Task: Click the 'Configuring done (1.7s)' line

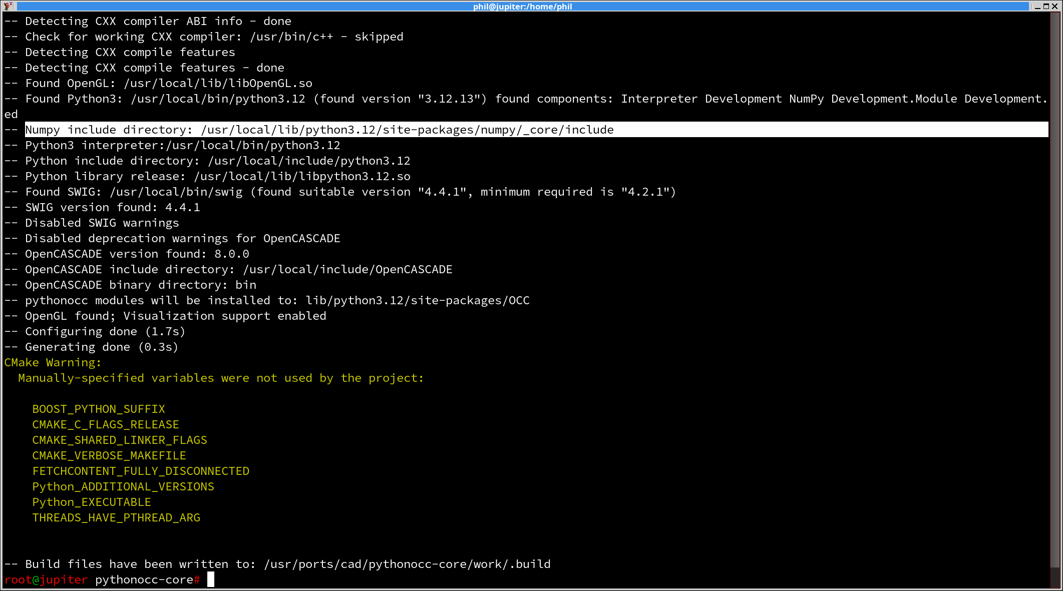Action: [x=95, y=331]
